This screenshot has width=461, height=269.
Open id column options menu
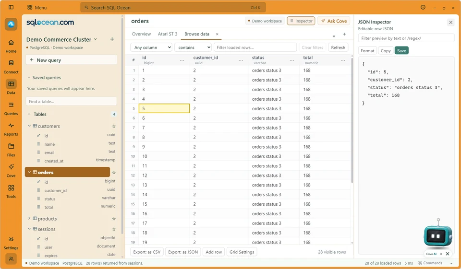182,60
